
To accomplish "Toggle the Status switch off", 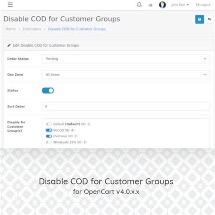I will 48,90.
